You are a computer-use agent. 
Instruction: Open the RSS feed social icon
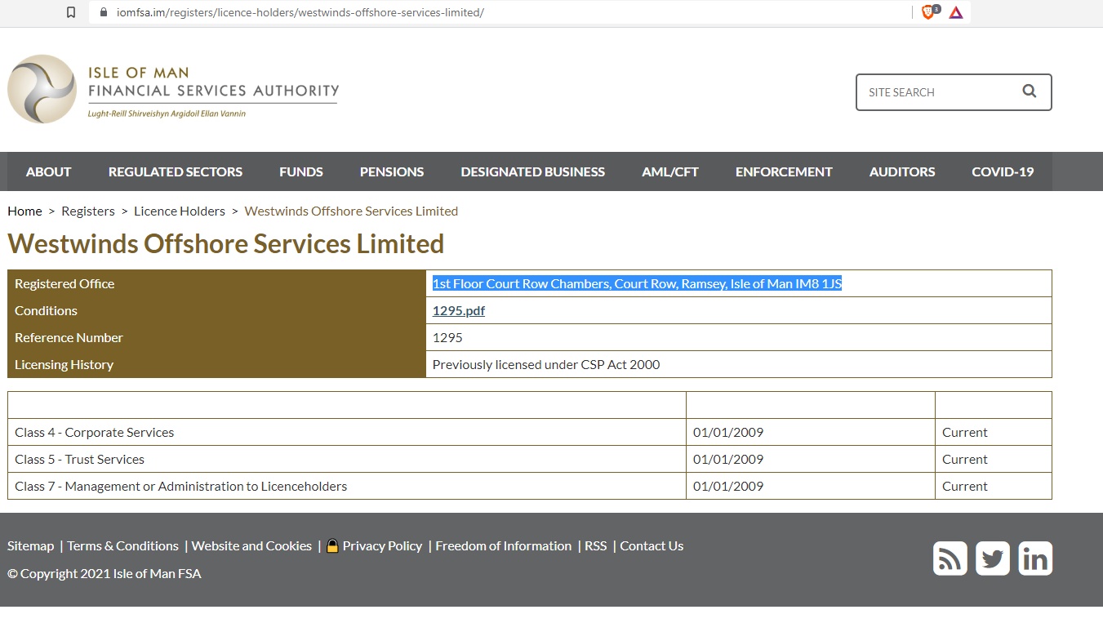coord(950,558)
